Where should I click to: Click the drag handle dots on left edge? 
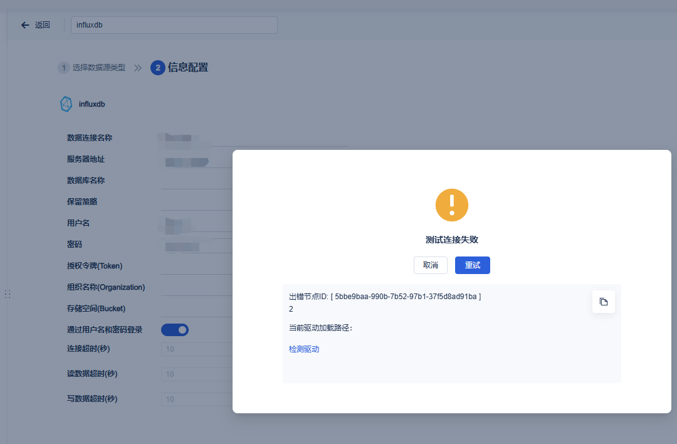click(x=8, y=294)
